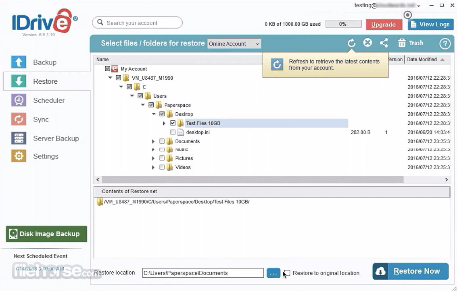The image size is (457, 291).
Task: Click the Videos folder icon
Action: [170, 167]
